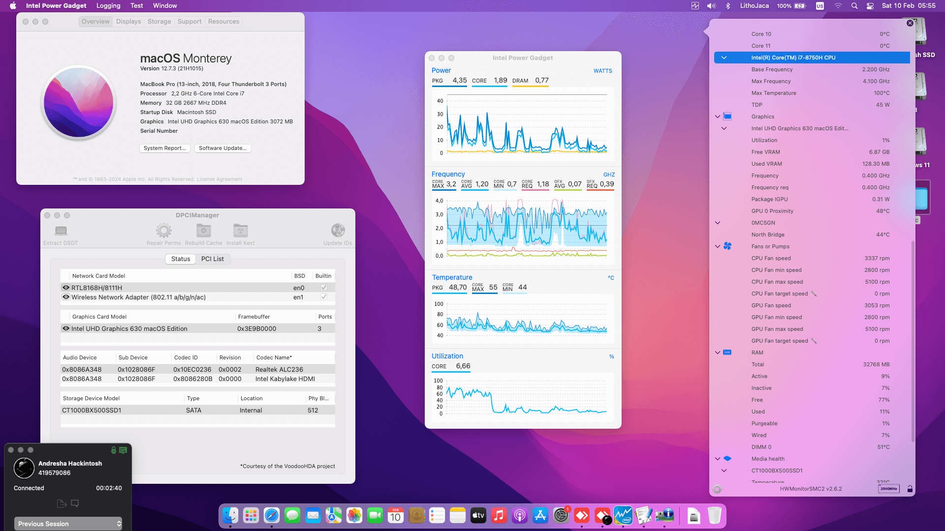Click the green monitor icon in the AnyDesk panel
945x531 pixels.
click(123, 450)
